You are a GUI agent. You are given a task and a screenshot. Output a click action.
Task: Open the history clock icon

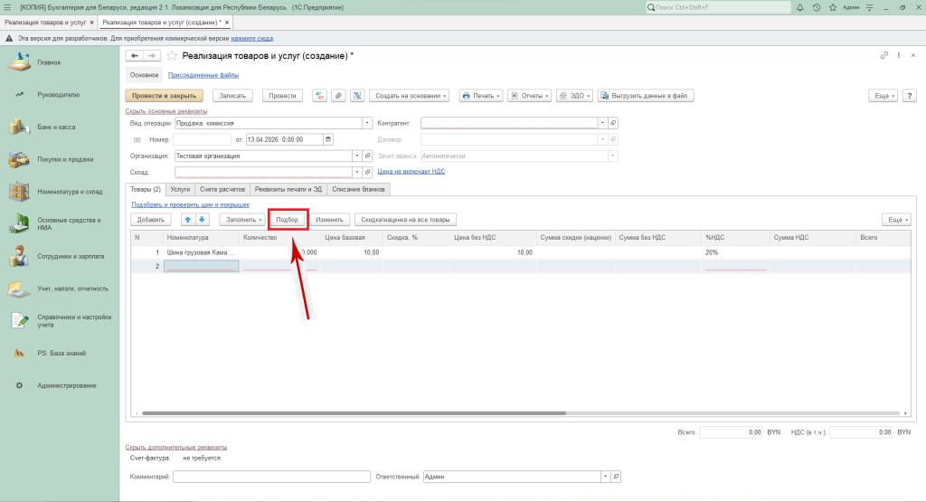pos(817,7)
